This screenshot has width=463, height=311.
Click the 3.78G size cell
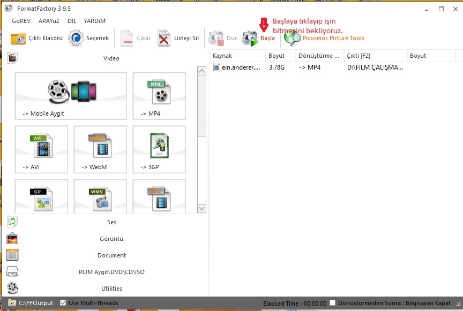point(277,67)
